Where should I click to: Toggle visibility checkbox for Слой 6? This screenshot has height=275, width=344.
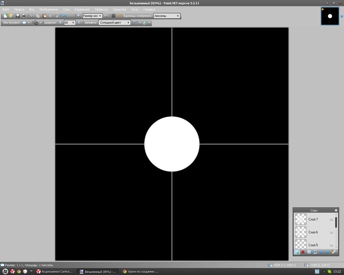point(331,232)
